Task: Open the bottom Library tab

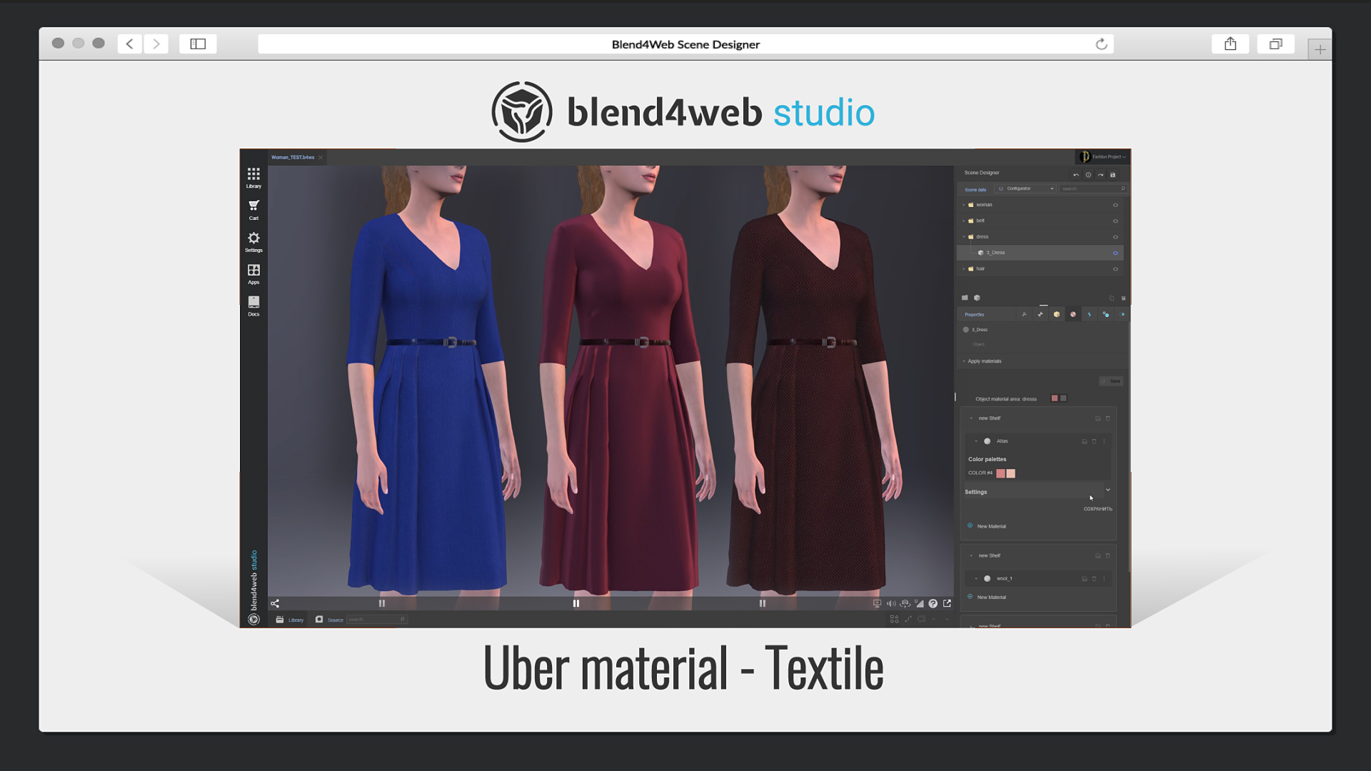Action: point(290,620)
